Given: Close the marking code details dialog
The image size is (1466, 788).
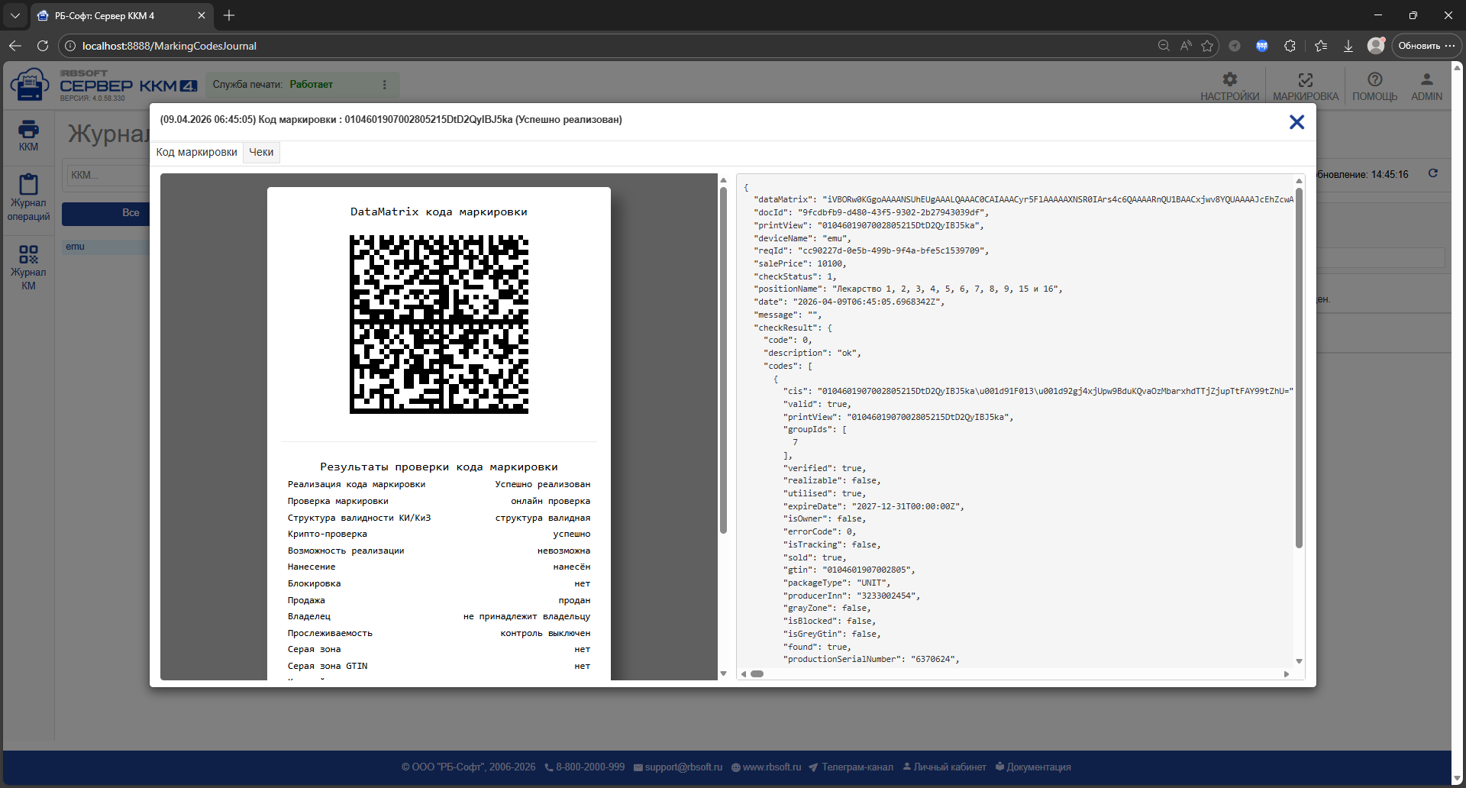Looking at the screenshot, I should tap(1296, 122).
